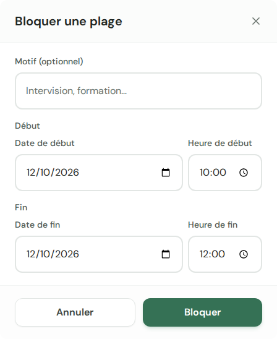Select the day segment in Date de fin
This screenshot has width=277, height=339.
click(30, 254)
